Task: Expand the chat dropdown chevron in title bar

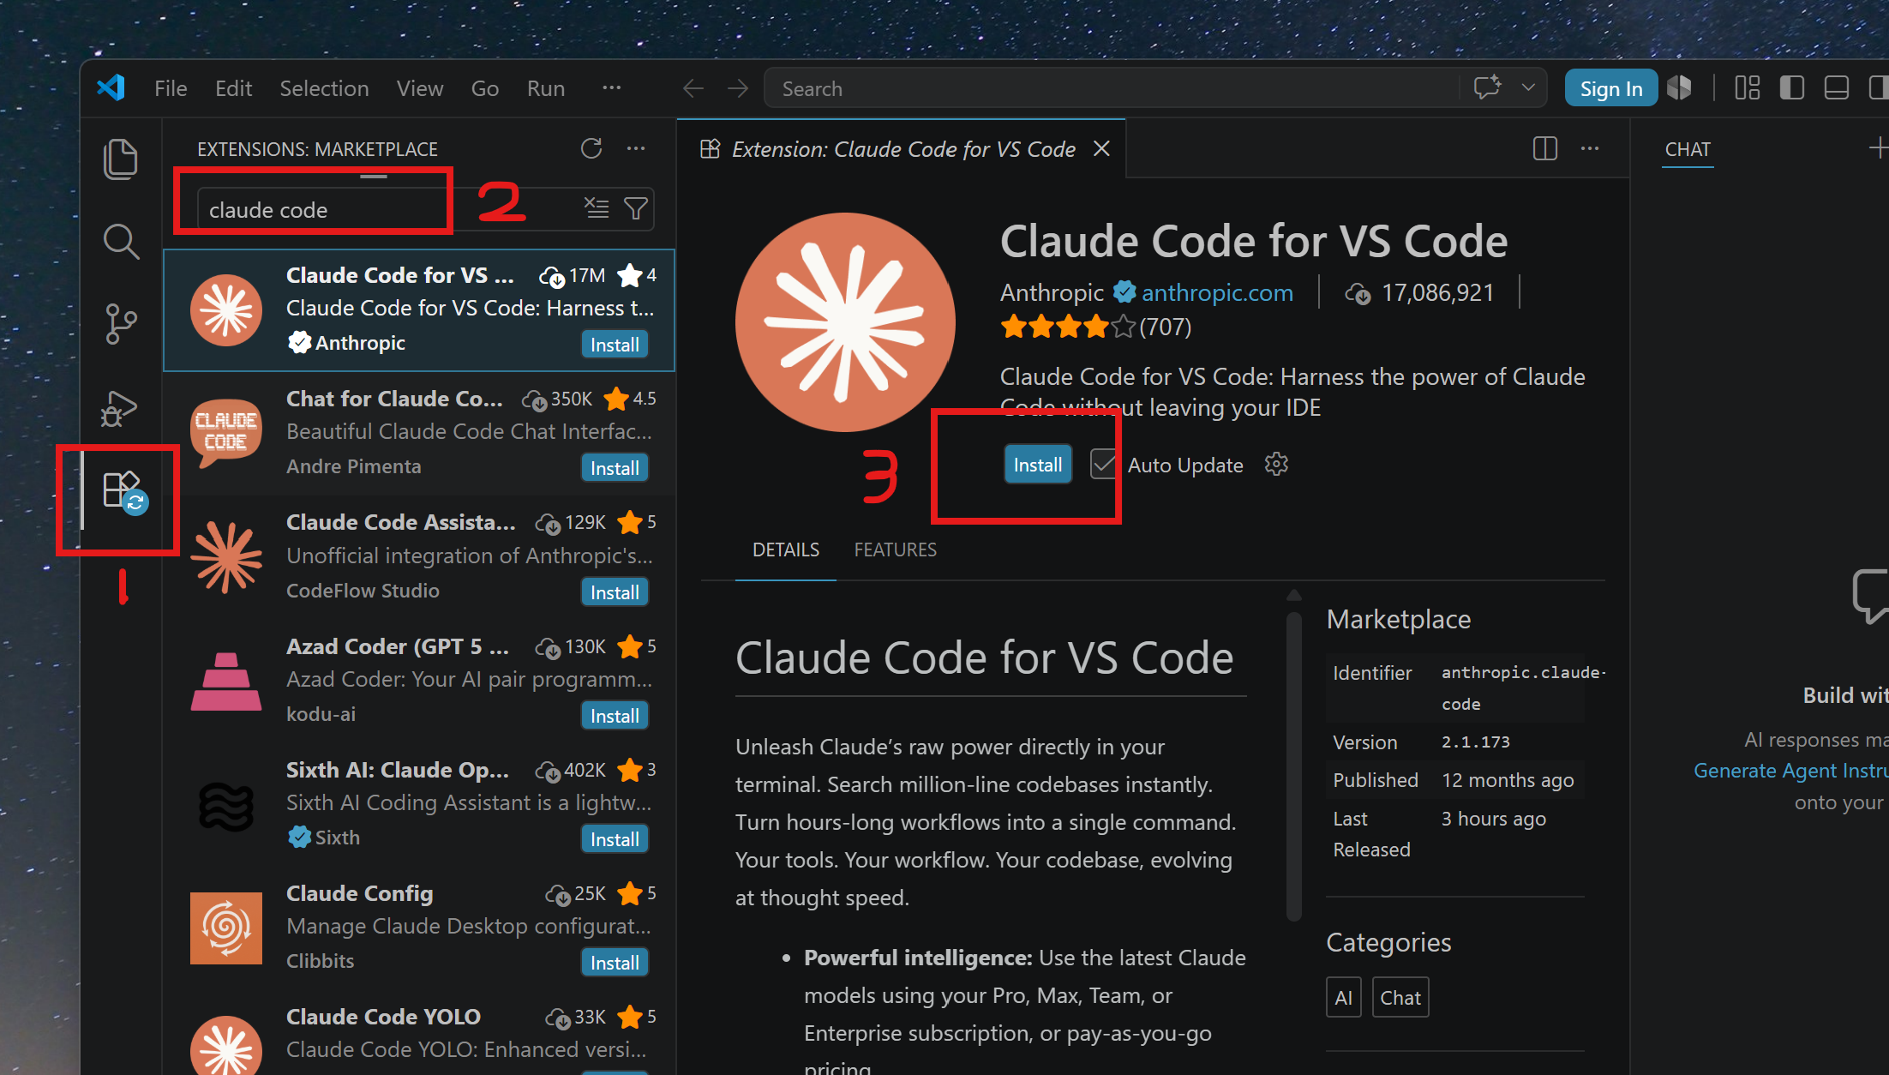Action: pos(1528,87)
